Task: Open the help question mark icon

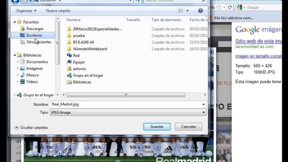Action: (201, 11)
